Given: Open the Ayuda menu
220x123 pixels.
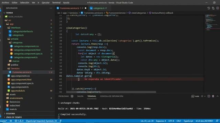Looking at the screenshot, I should [66, 2].
